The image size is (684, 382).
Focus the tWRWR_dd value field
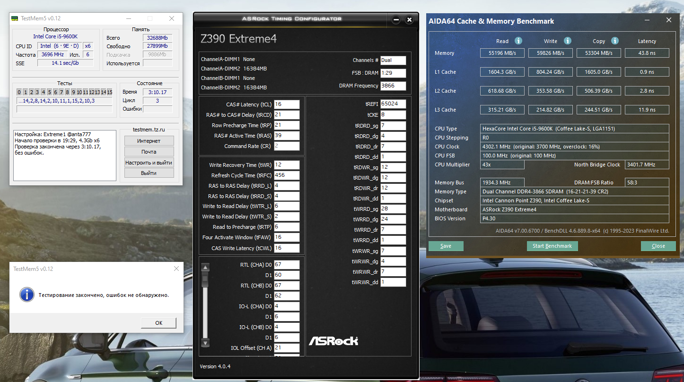tap(393, 282)
